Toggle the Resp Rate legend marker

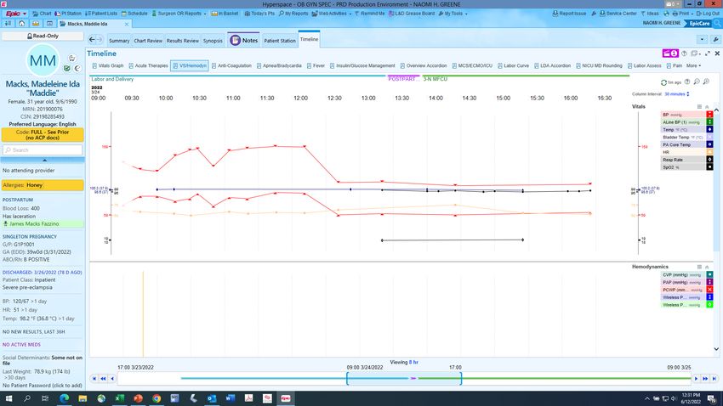[709, 160]
